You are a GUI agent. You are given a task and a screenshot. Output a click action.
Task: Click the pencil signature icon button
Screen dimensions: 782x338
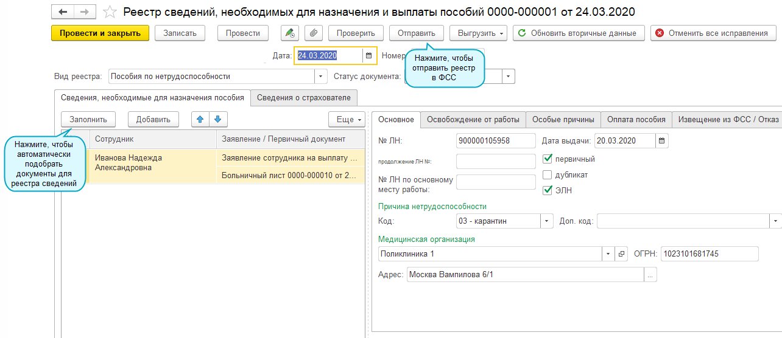[289, 33]
